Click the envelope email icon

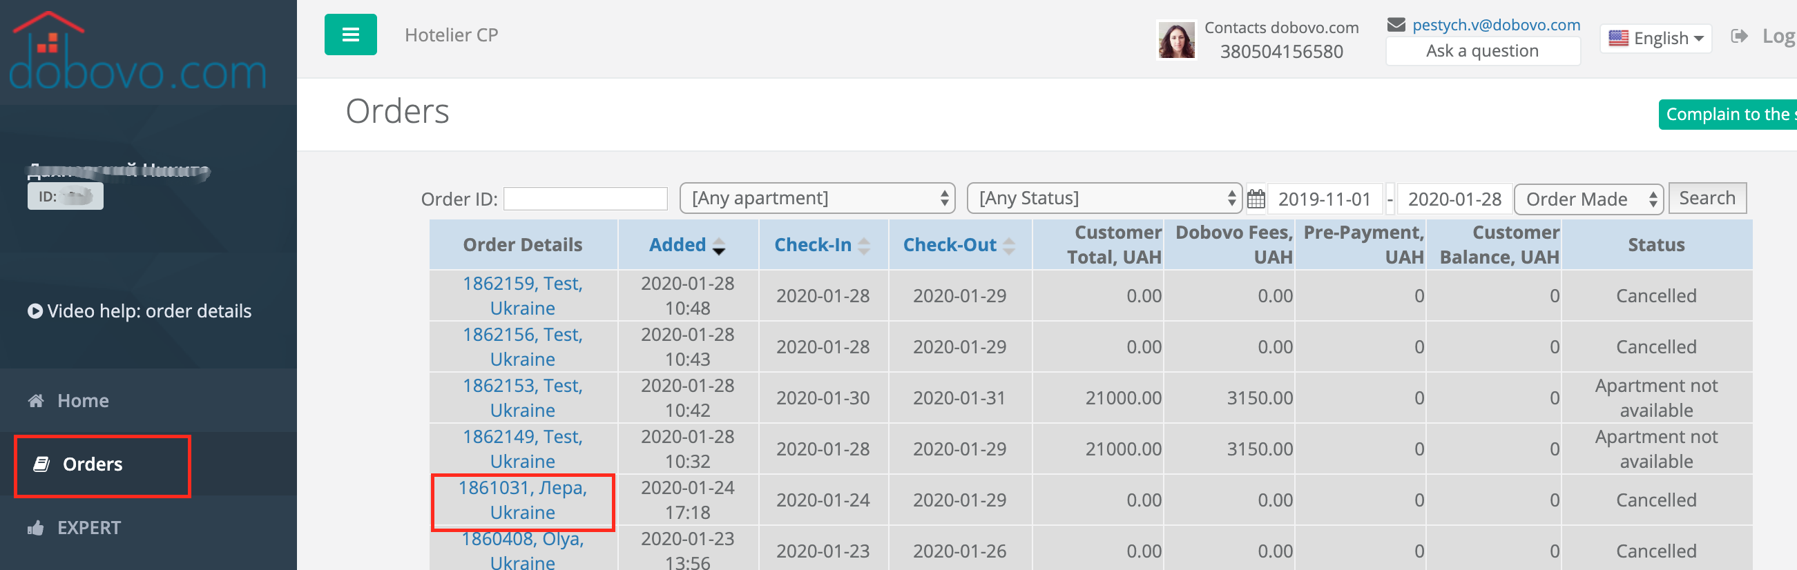(1396, 25)
